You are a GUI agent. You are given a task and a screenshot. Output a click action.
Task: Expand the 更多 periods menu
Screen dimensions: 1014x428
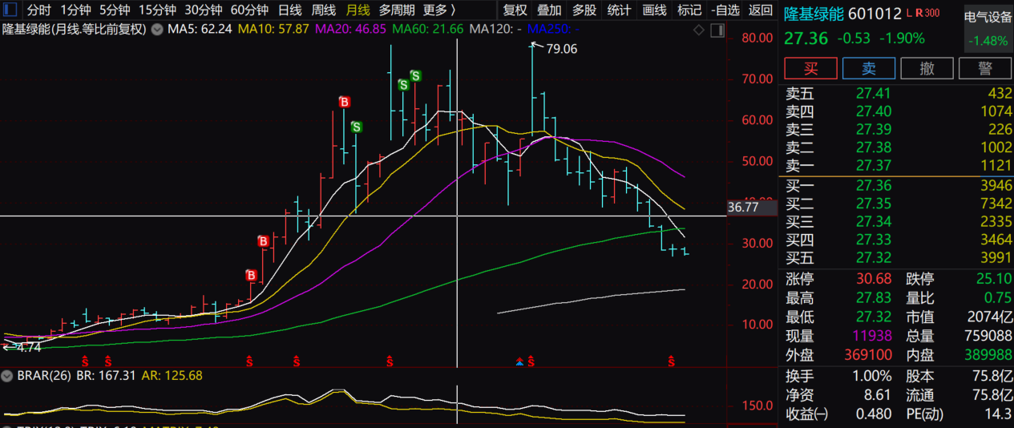[438, 10]
